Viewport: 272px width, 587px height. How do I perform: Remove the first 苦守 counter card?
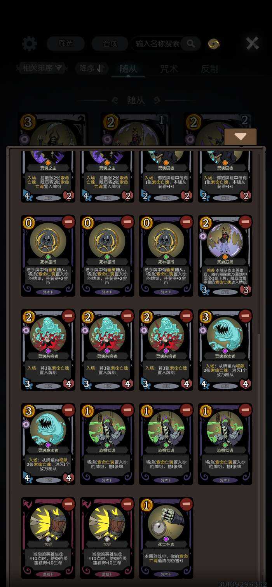[68, 504]
